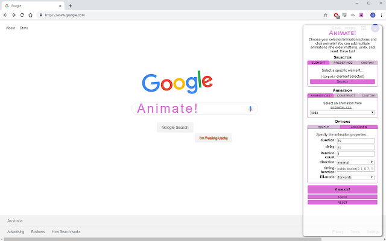
Task: Open the direction dropdown set to normal
Action: [356, 162]
